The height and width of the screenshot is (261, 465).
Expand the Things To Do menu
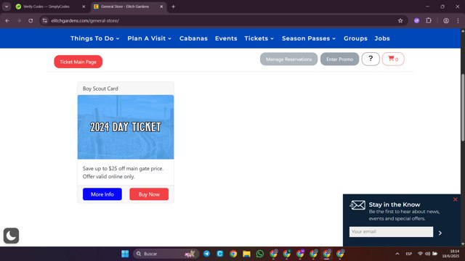95,38
